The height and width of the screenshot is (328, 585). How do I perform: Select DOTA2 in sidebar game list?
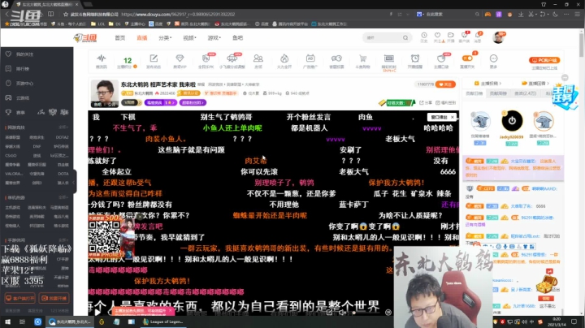62,137
